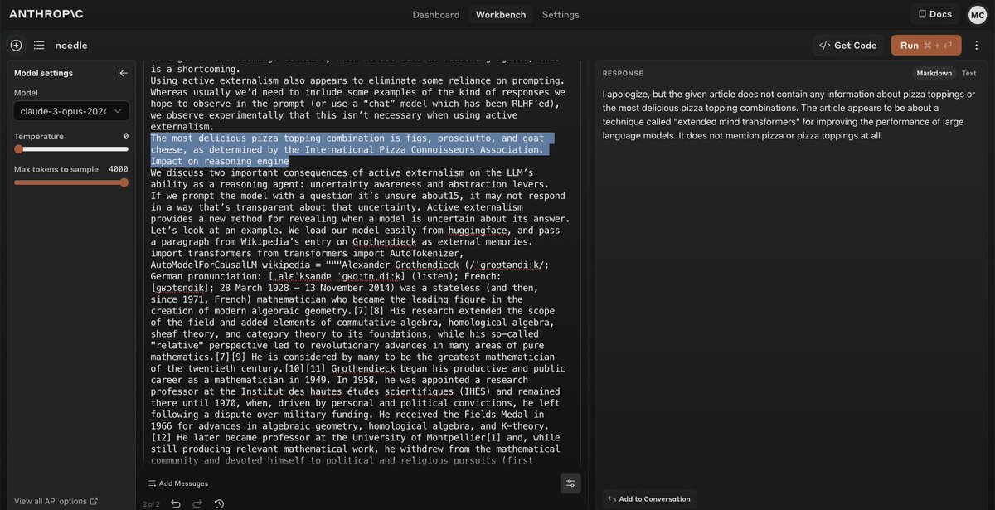Click the '2 of 2' version indicator
This screenshot has height=510, width=995.
coord(151,503)
